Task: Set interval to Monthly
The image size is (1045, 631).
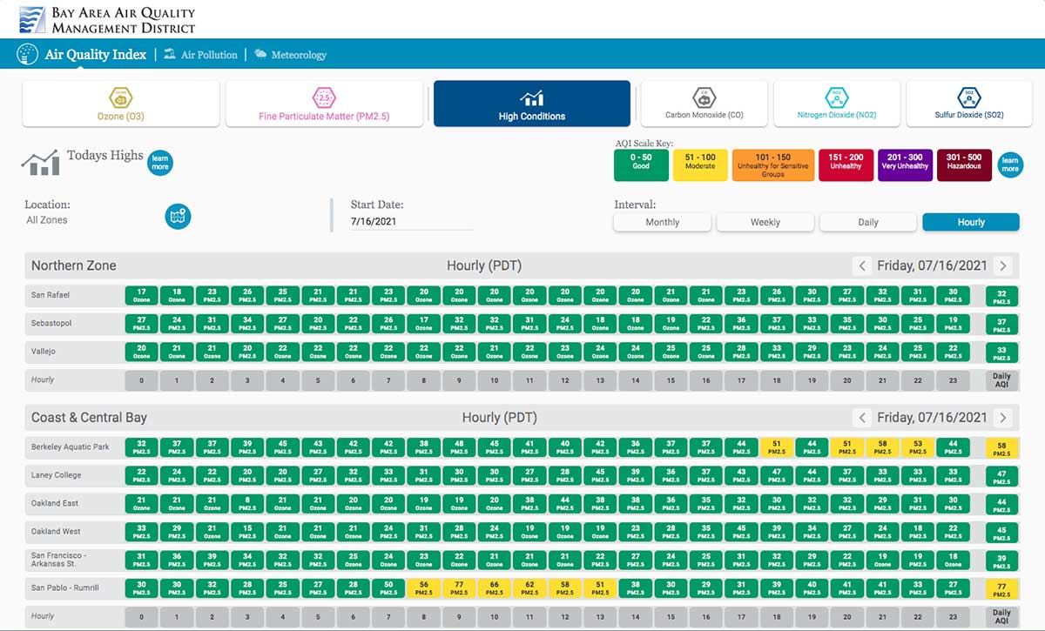Action: coord(663,222)
